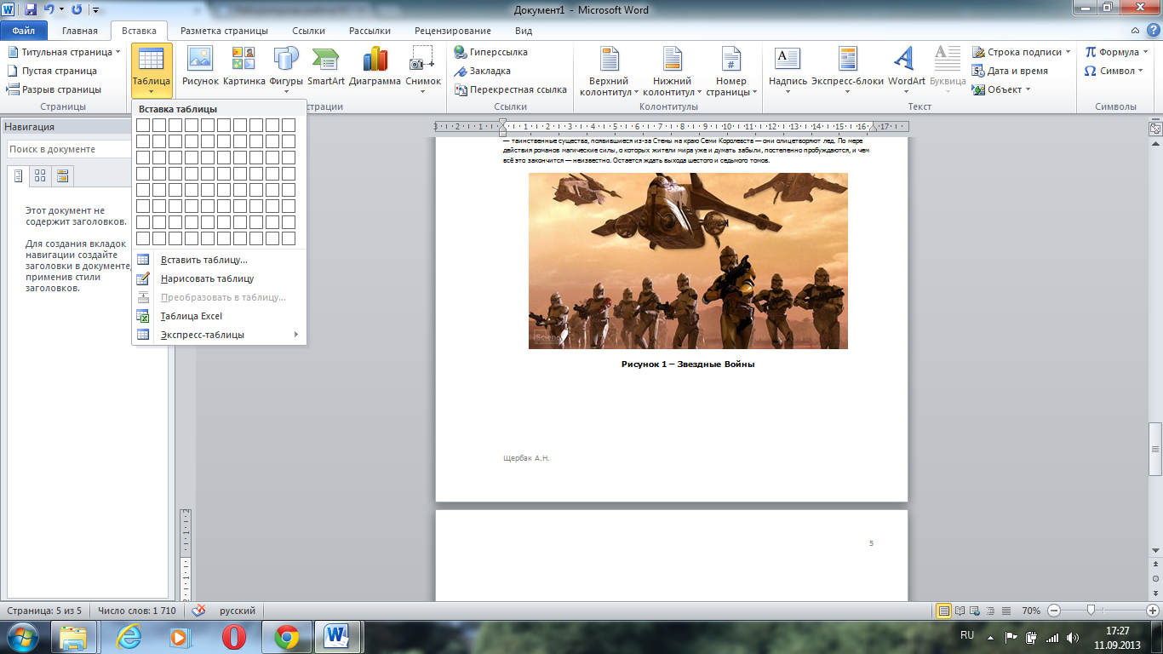This screenshot has width=1163, height=654.
Task: Click the 70% zoom level button
Action: 1031,611
